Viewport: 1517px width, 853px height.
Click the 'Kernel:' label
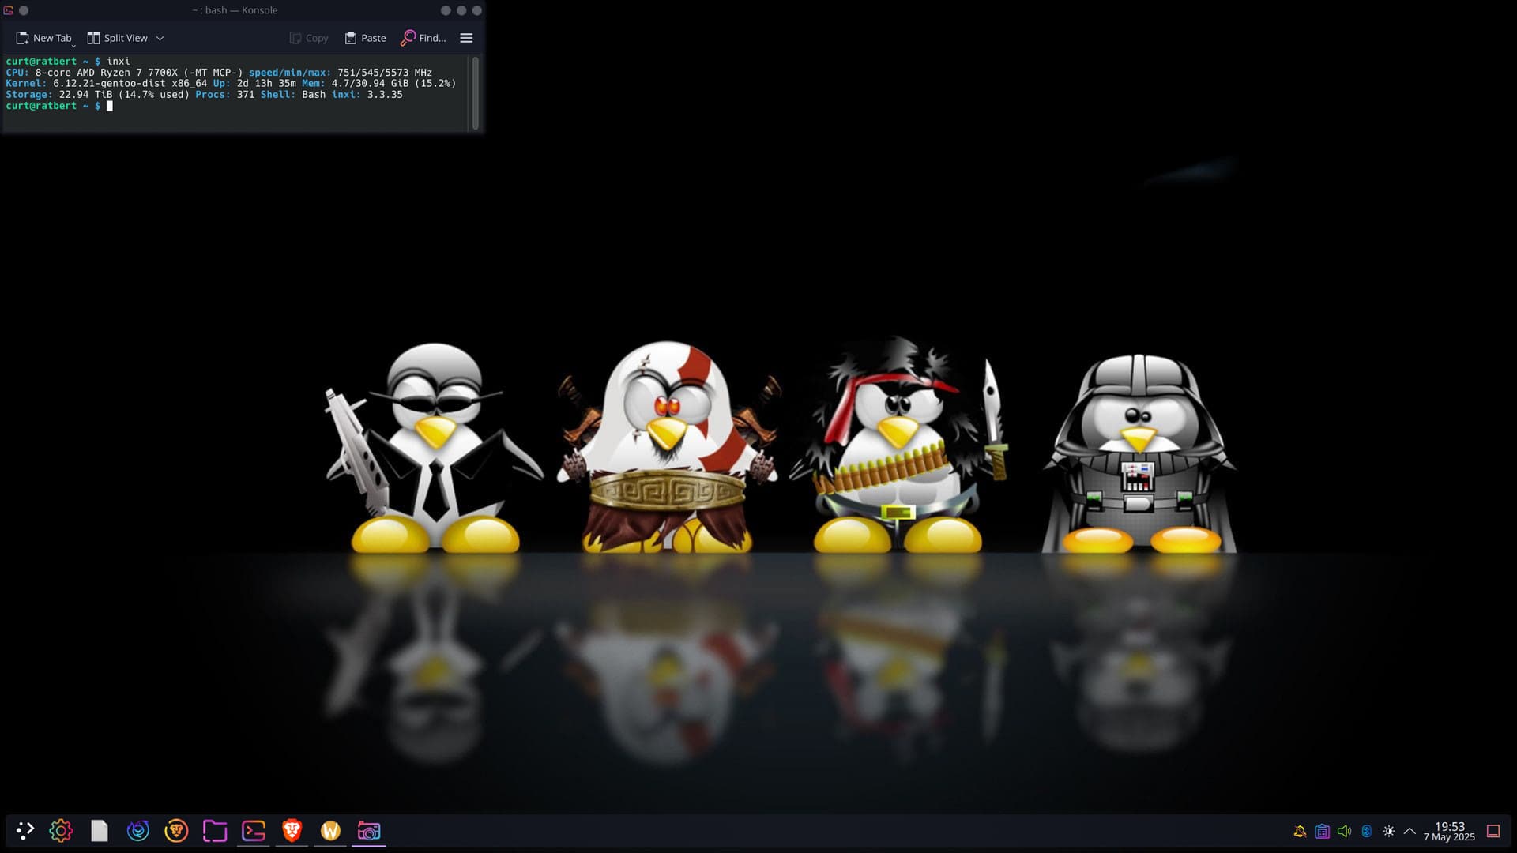click(26, 83)
